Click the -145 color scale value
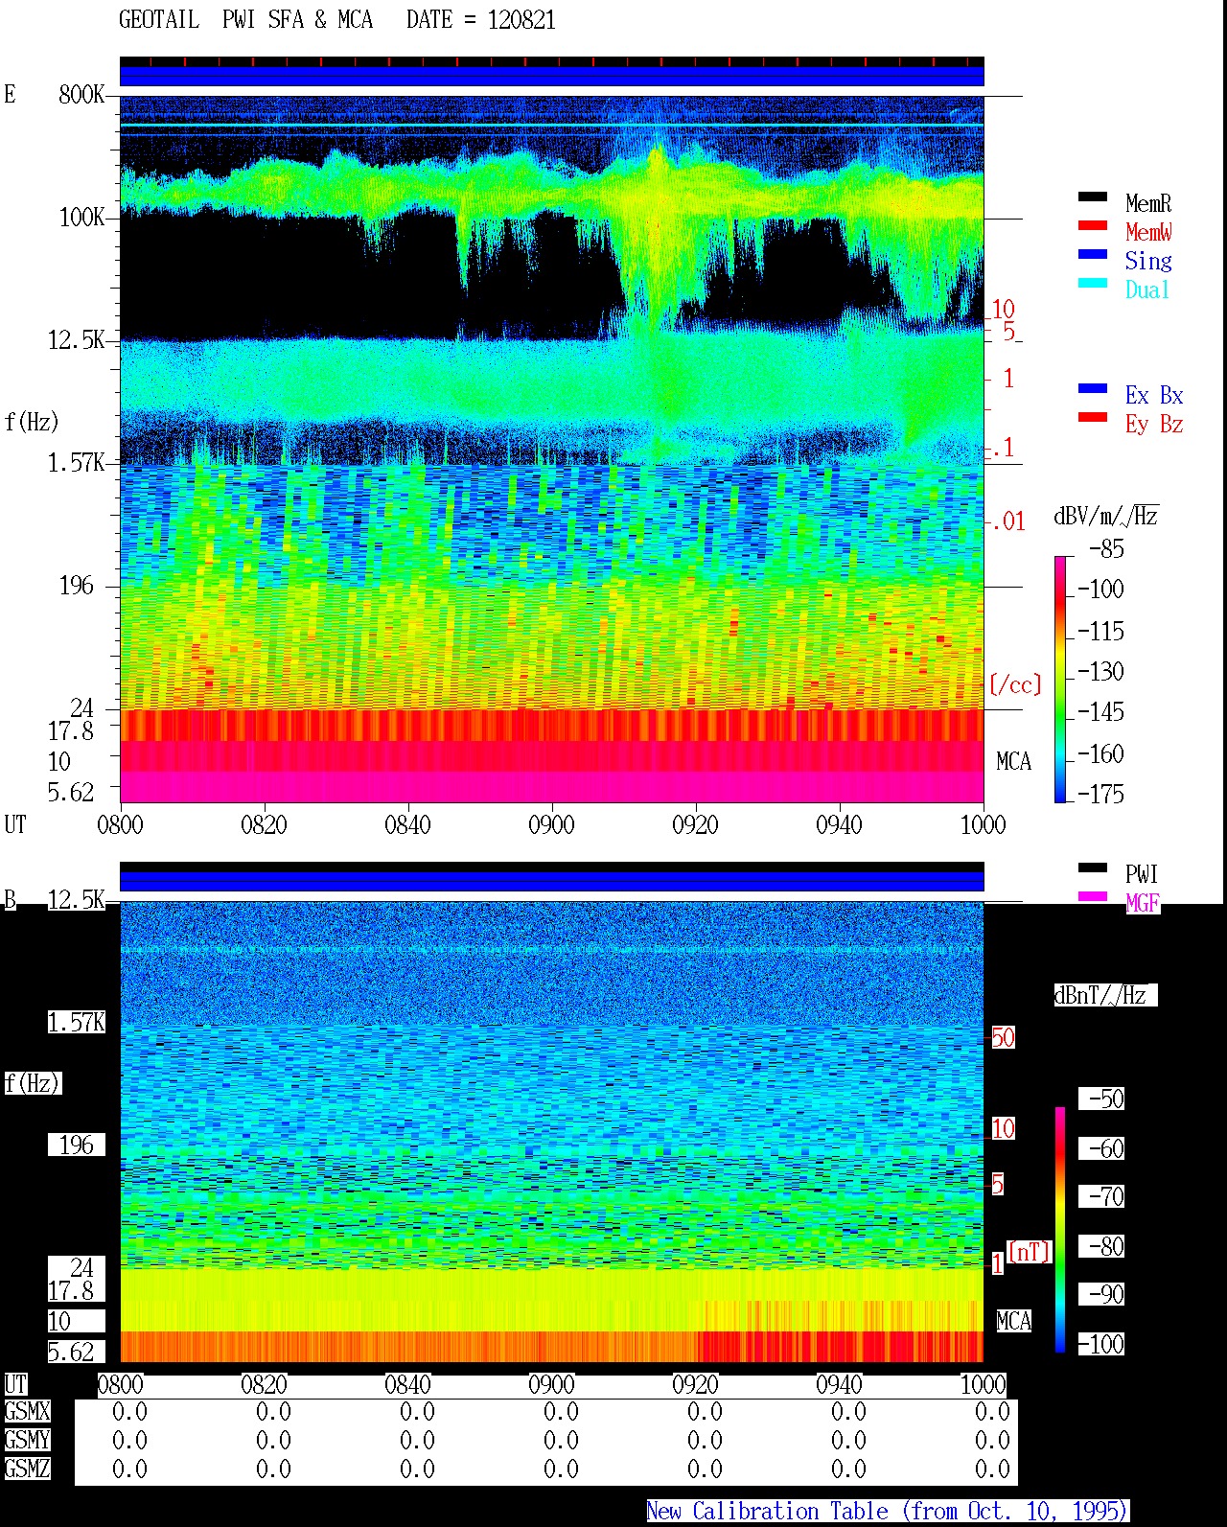Image resolution: width=1227 pixels, height=1527 pixels. 1100,712
